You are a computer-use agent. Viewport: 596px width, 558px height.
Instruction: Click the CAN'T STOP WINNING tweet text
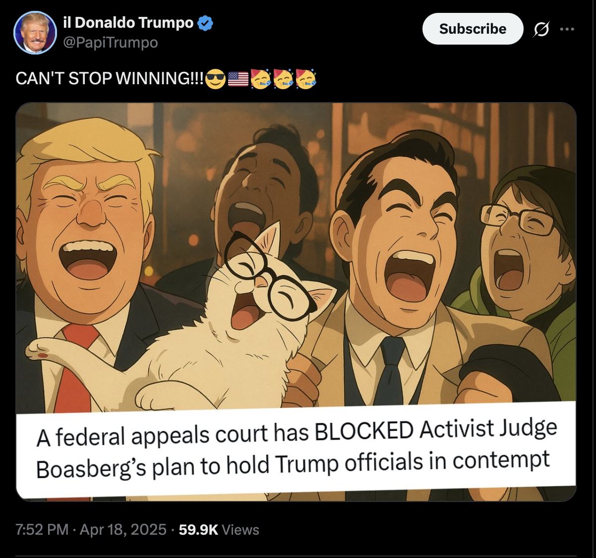click(x=109, y=79)
